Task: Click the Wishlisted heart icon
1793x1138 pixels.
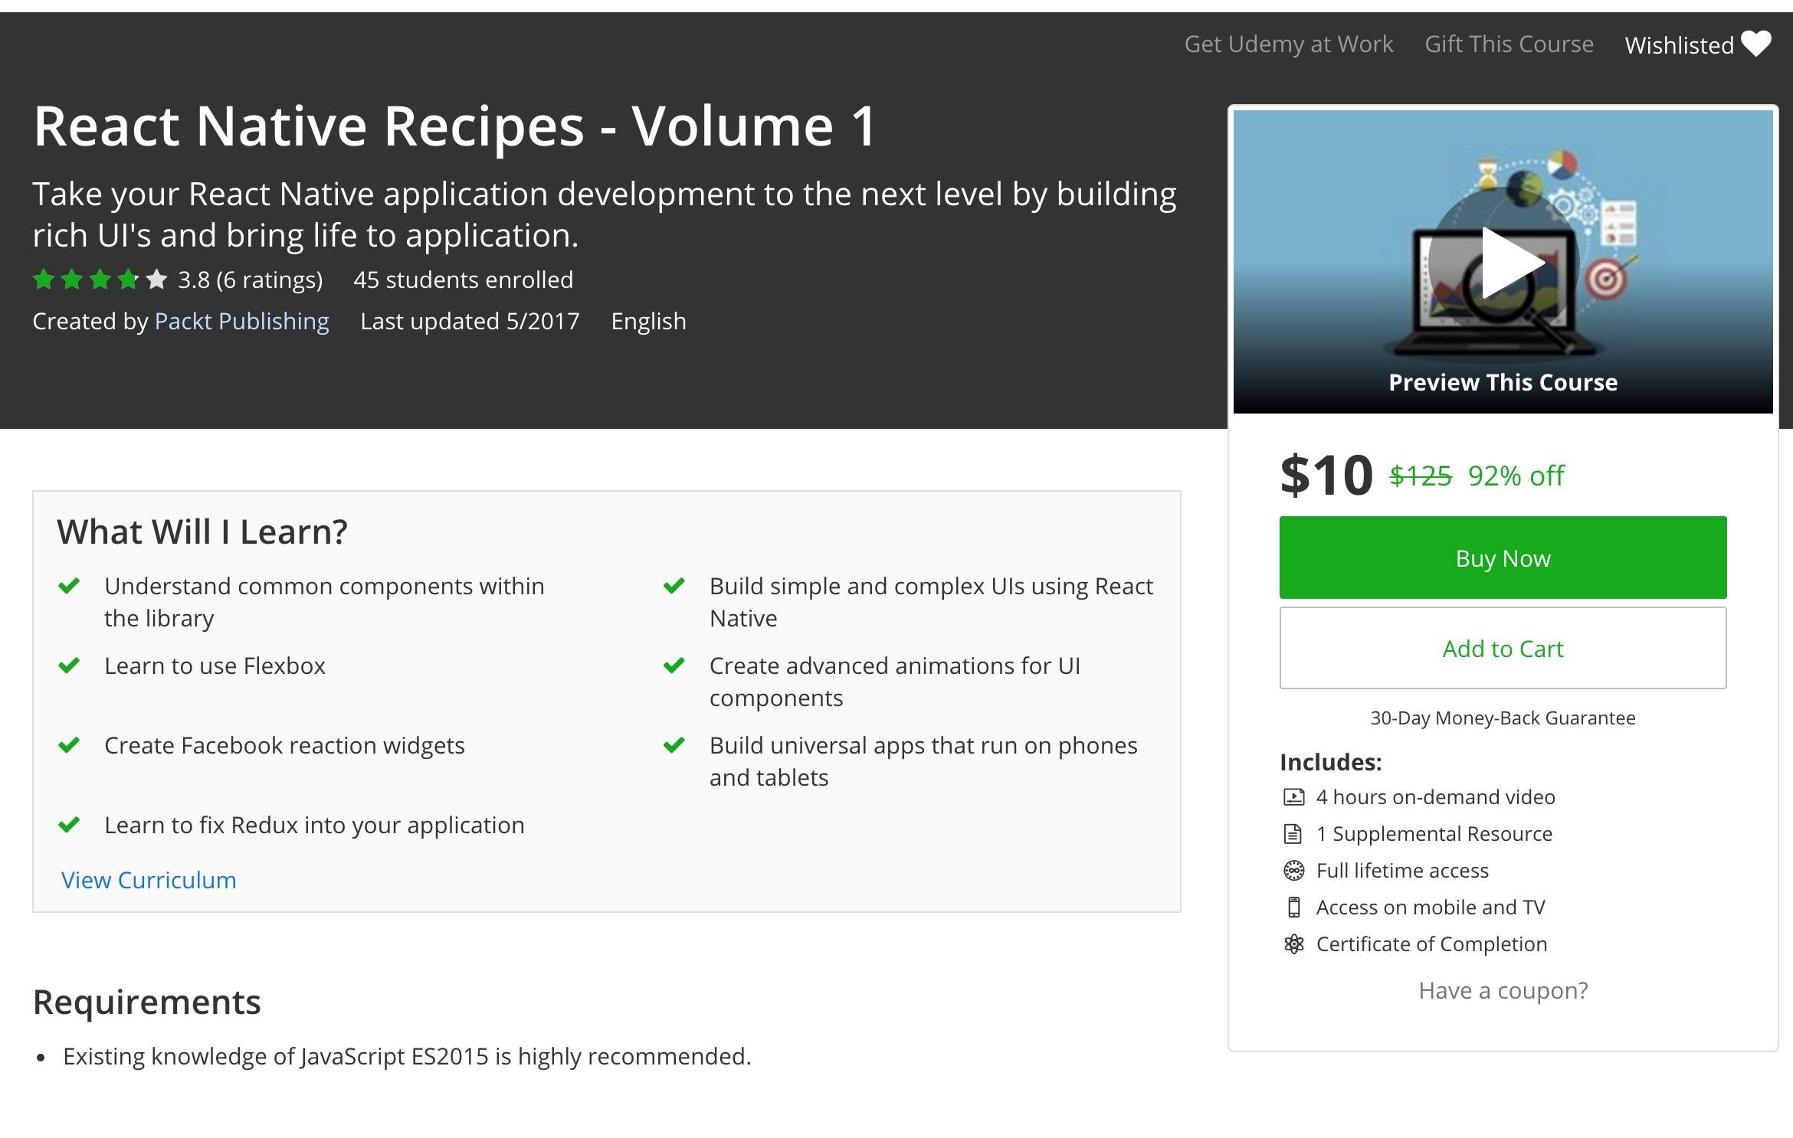Action: [1755, 44]
